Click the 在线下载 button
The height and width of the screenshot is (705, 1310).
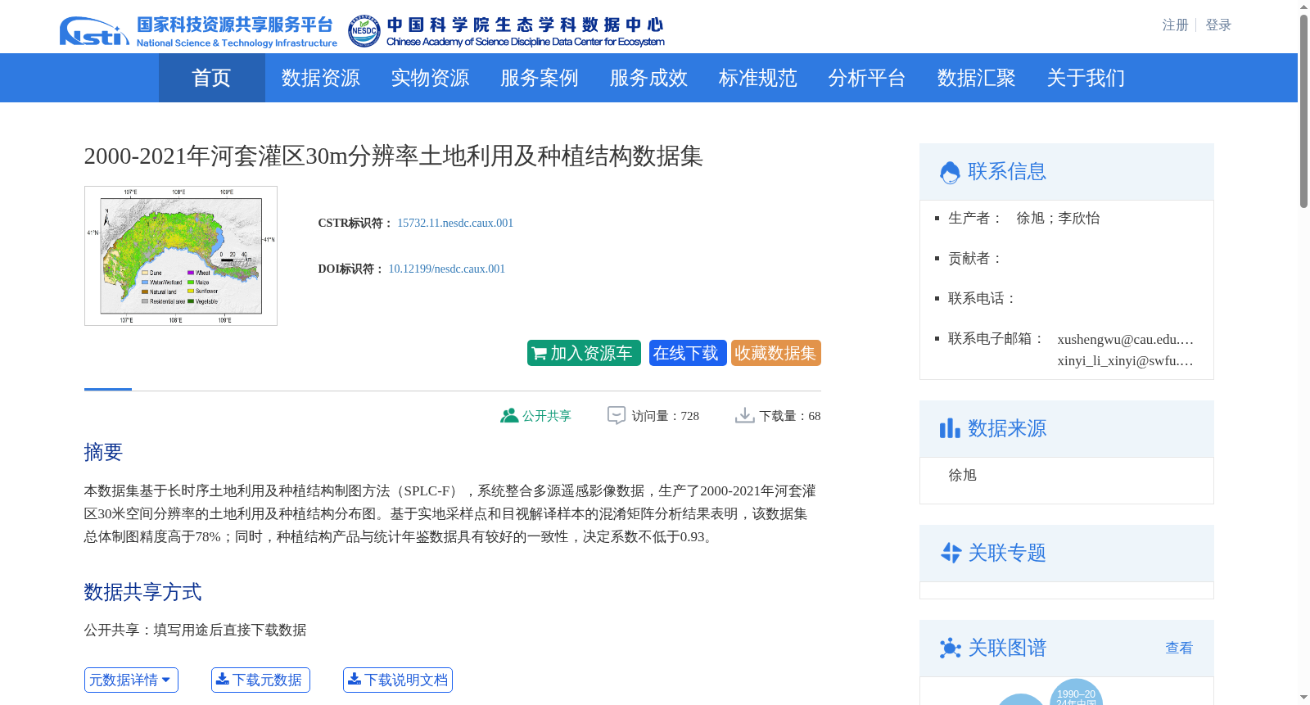pos(688,353)
